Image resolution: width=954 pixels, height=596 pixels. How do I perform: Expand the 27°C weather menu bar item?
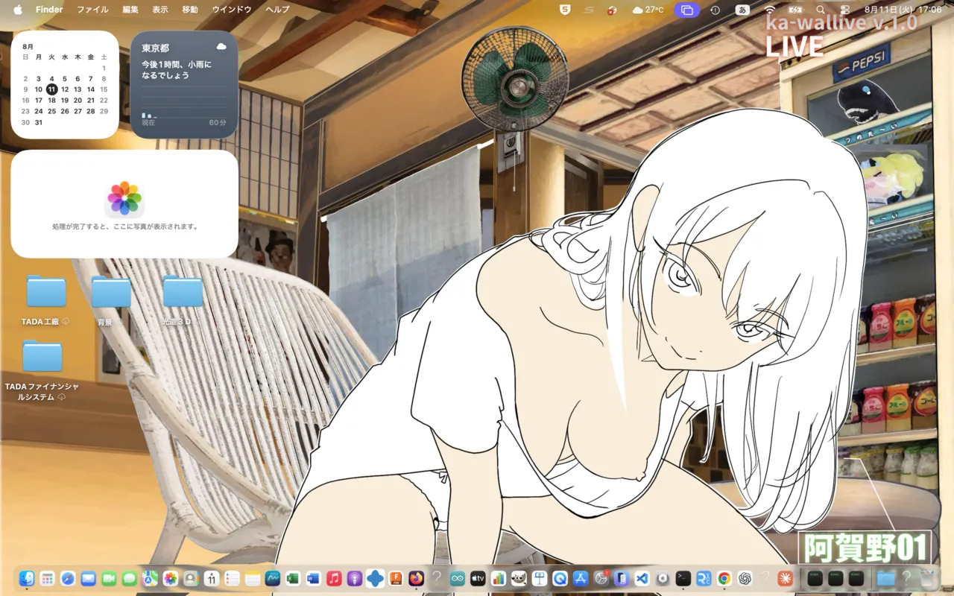pos(647,10)
